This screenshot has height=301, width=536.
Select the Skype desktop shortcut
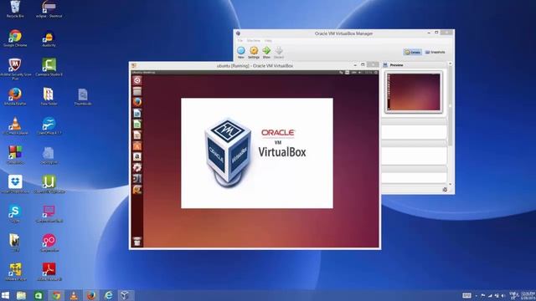point(15,214)
